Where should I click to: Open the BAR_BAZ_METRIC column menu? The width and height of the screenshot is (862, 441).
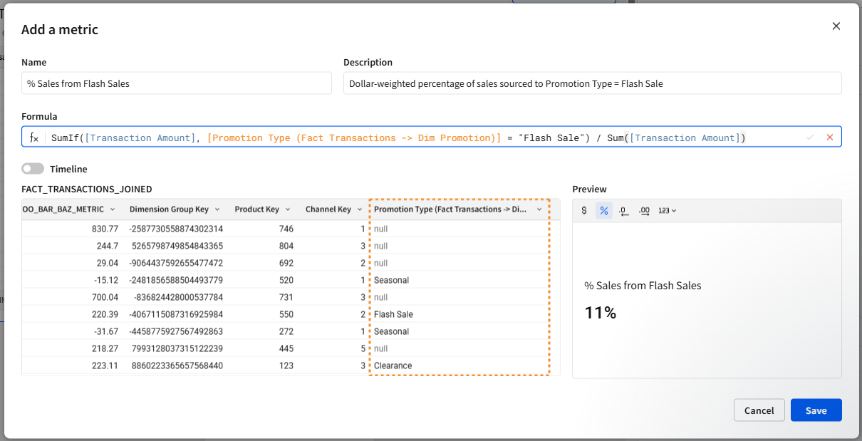[x=112, y=209]
